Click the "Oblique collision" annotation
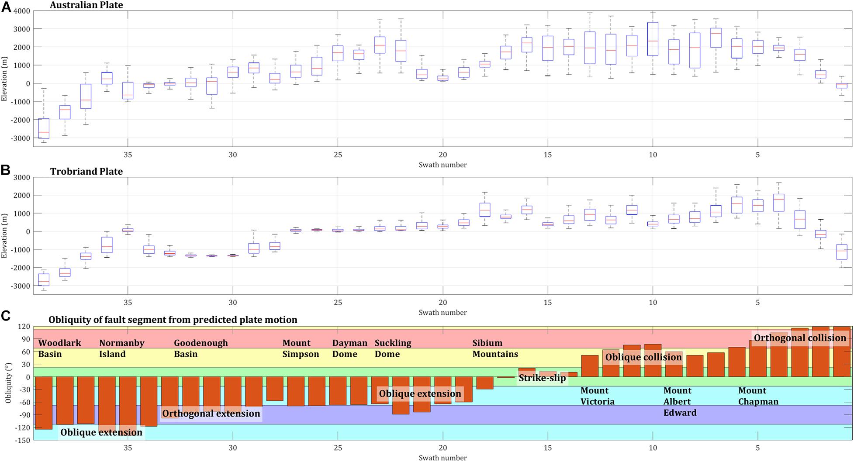 643,357
